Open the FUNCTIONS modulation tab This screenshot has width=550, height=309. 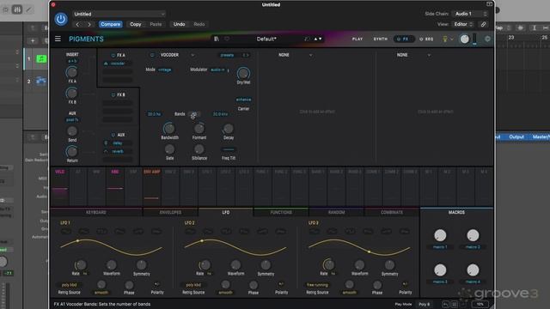281,212
